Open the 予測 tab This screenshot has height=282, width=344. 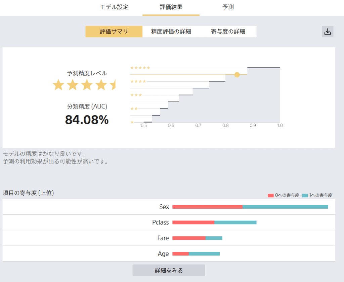(x=228, y=7)
